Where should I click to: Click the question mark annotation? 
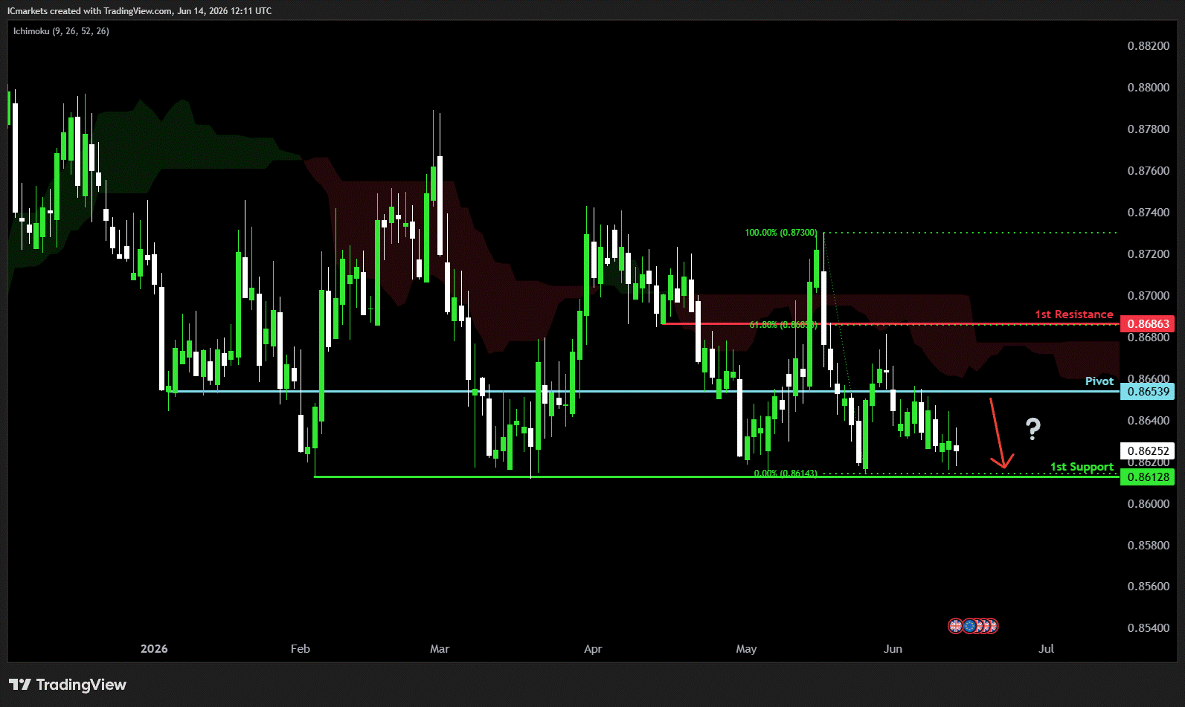click(x=1033, y=428)
